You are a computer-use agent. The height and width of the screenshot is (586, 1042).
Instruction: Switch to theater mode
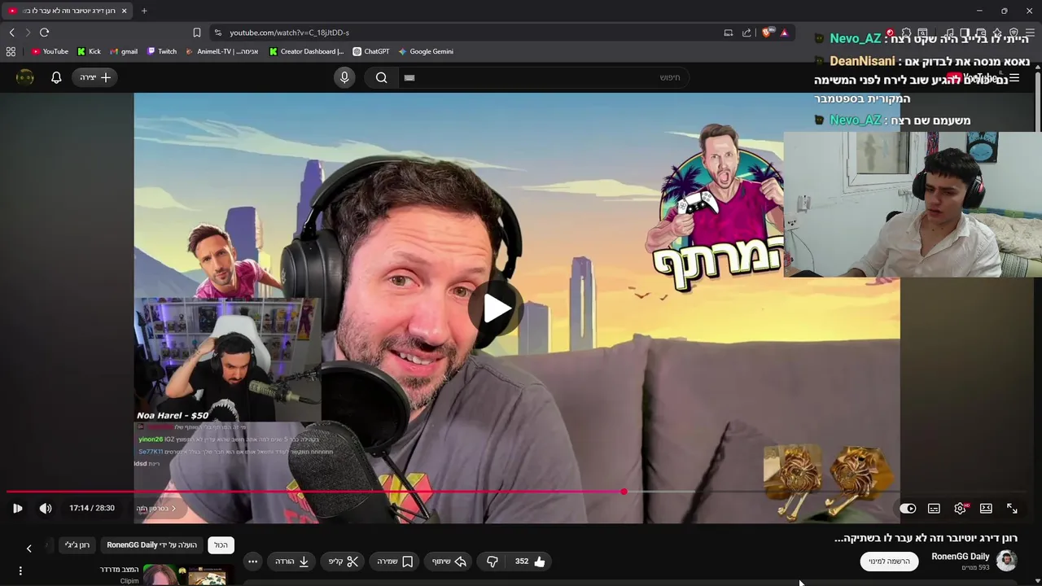click(x=986, y=509)
